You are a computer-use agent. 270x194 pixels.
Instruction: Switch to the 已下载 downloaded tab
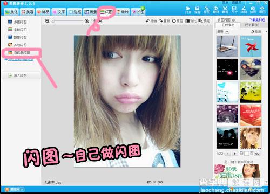coord(252,25)
